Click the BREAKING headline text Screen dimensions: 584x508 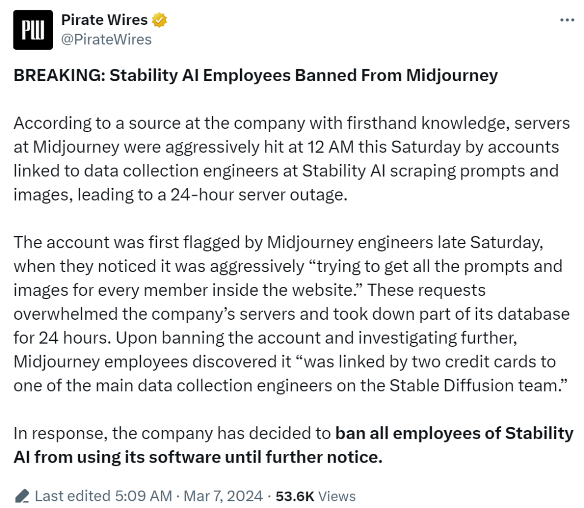pyautogui.click(x=255, y=76)
